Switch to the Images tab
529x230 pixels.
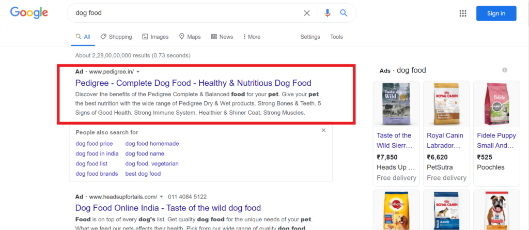155,37
